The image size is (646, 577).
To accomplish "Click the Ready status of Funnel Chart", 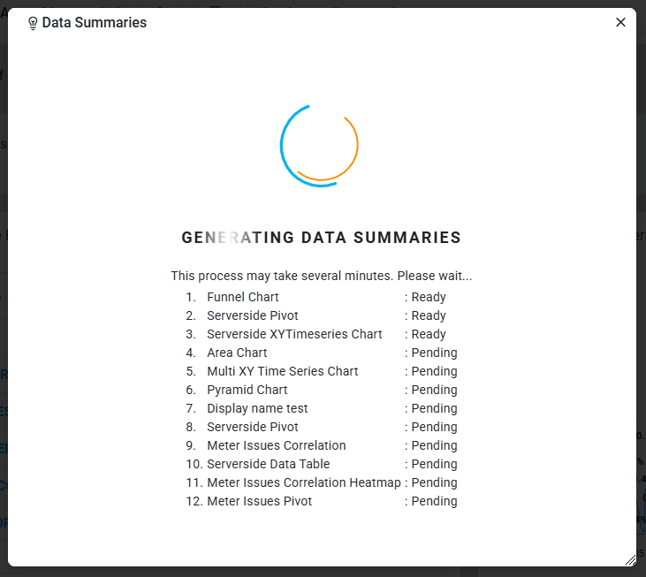I will click(429, 297).
